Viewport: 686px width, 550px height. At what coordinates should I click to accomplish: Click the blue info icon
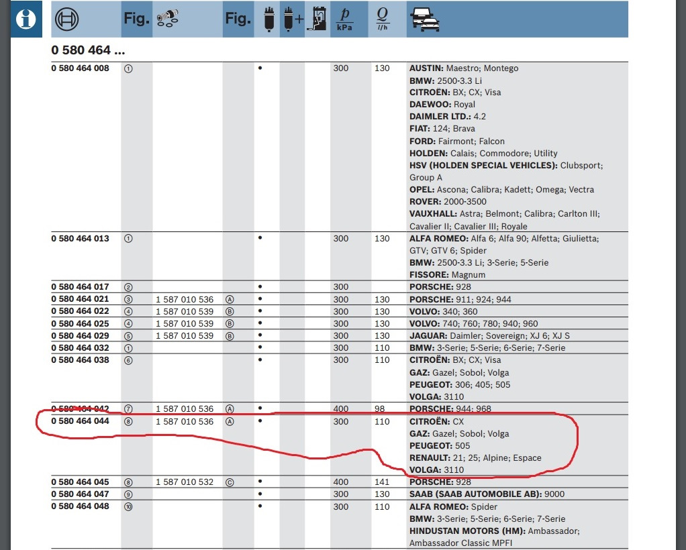click(26, 19)
